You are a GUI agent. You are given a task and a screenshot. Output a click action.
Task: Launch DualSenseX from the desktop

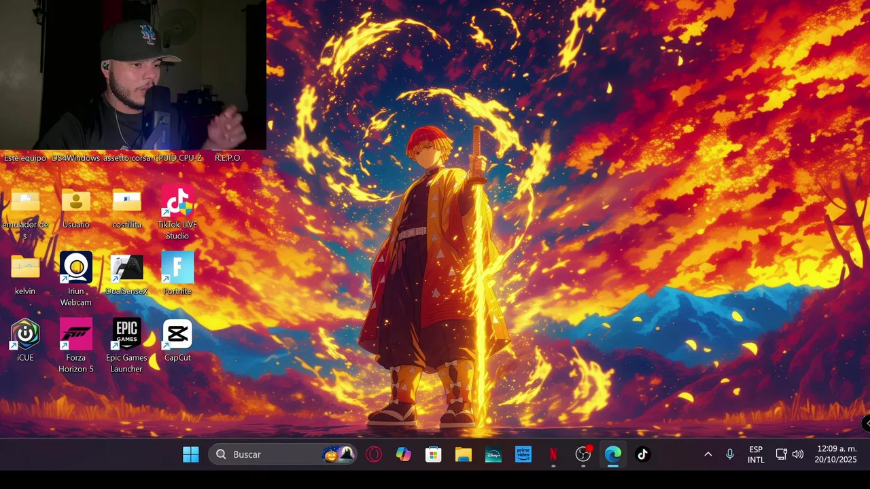tap(126, 274)
